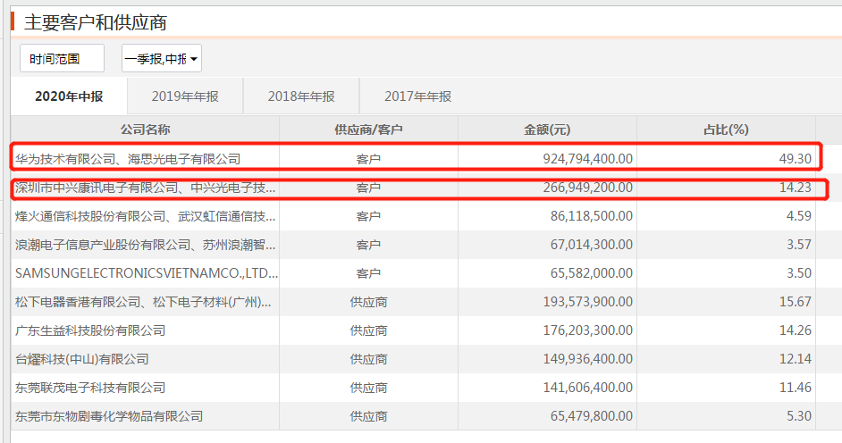842x443 pixels.
Task: Click the percentage value 3.57
Action: (799, 245)
